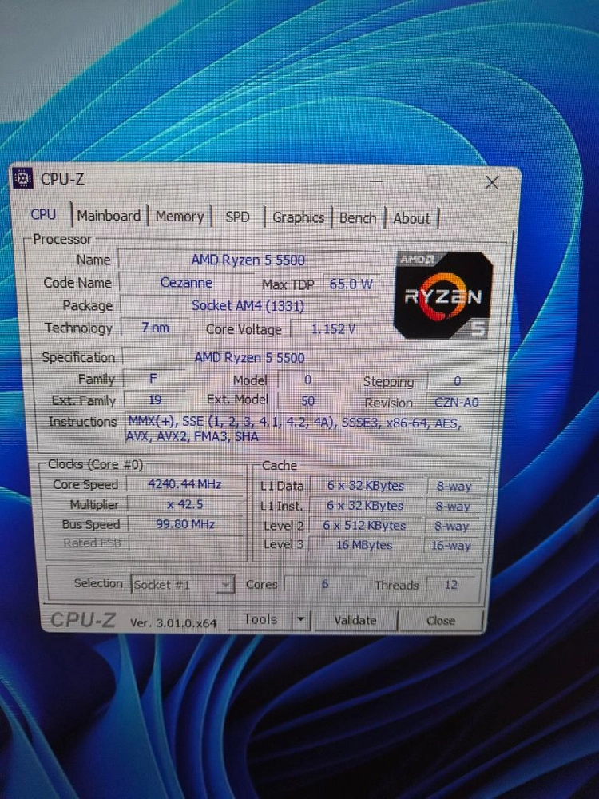Screen dimensions: 599x799
Task: Click the Multiplier value x 42.5
Action: tap(184, 504)
